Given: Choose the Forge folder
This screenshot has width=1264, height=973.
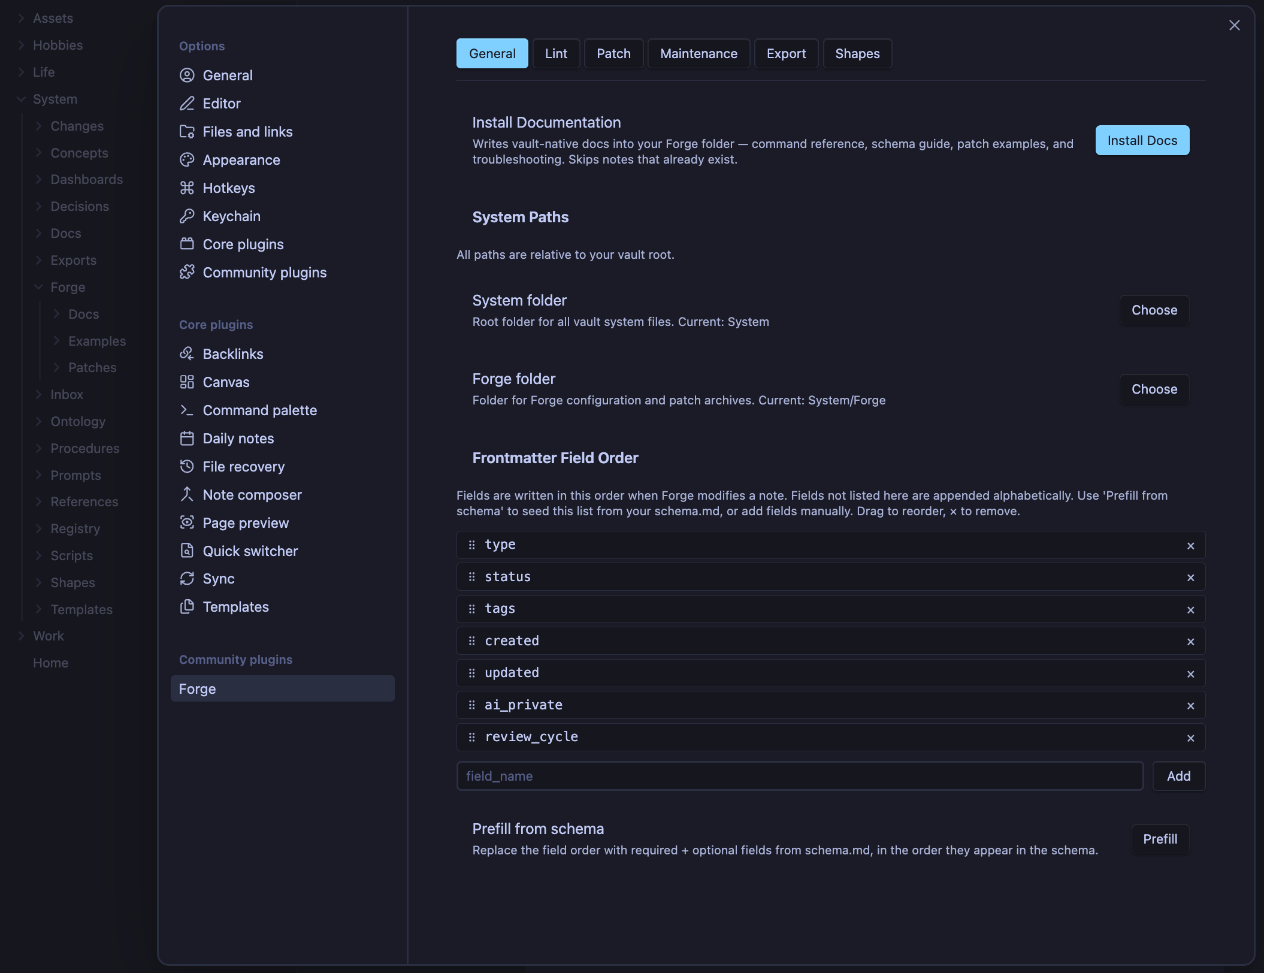Looking at the screenshot, I should point(1154,389).
